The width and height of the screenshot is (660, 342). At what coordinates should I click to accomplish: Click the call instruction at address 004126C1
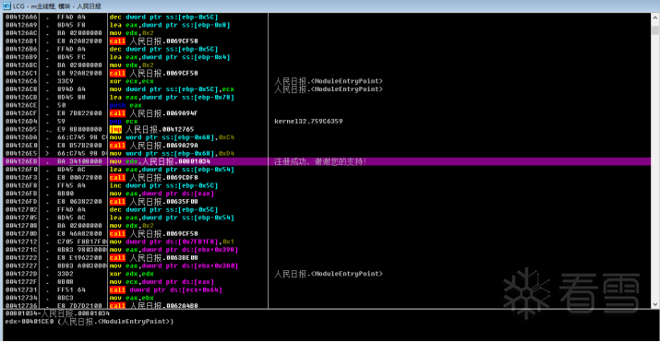point(153,73)
